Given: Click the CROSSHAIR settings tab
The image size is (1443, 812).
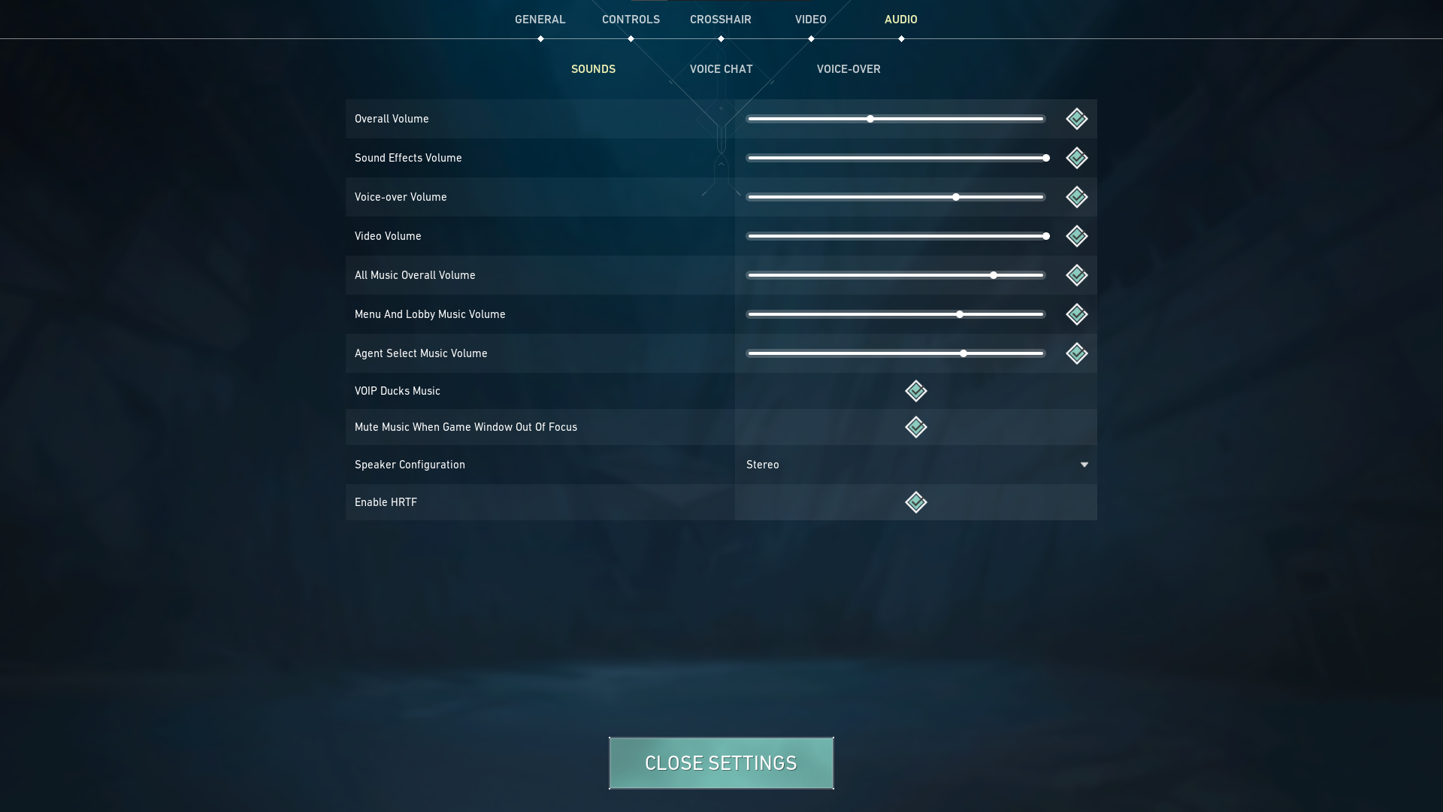Looking at the screenshot, I should tap(721, 19).
